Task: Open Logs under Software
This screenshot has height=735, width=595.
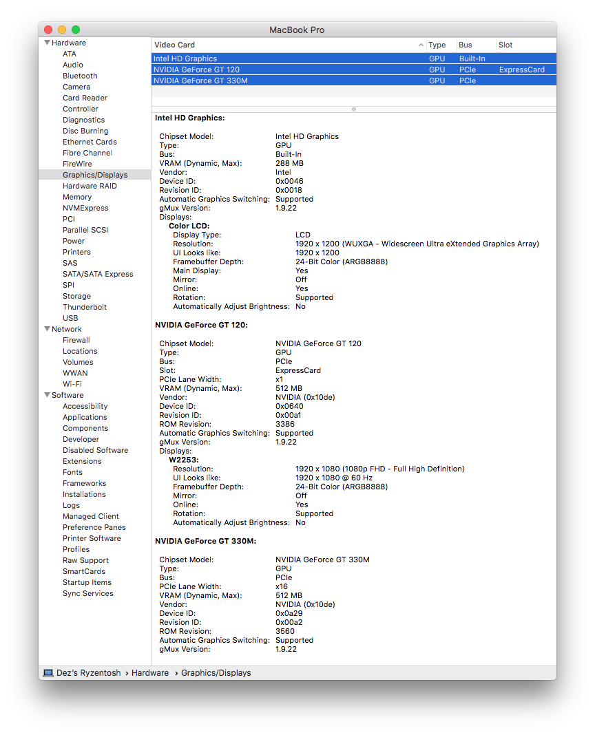Action: [x=71, y=505]
